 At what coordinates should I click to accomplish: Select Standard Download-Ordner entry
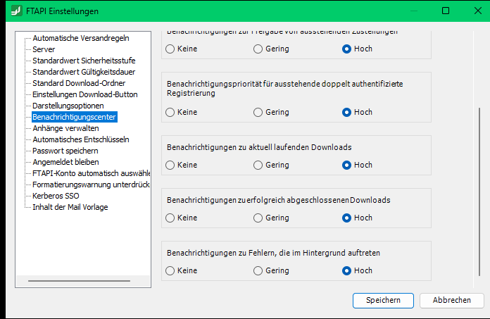point(79,83)
